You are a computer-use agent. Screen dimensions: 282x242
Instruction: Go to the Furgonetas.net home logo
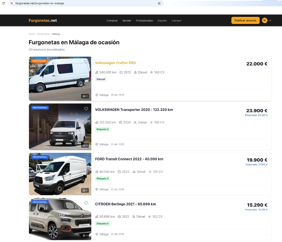43,20
